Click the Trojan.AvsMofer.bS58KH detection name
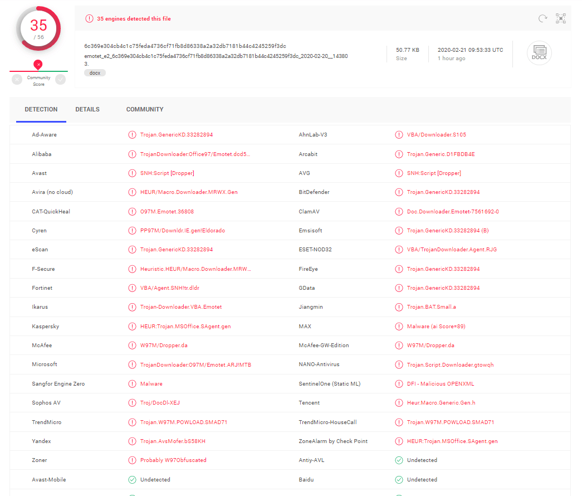The height and width of the screenshot is (496, 582). (173, 441)
